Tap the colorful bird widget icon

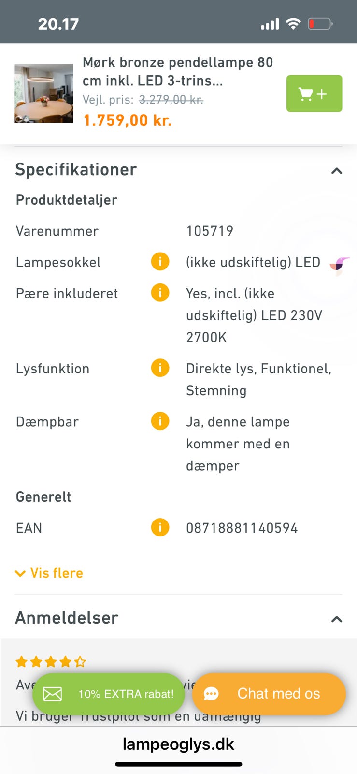[x=340, y=265]
